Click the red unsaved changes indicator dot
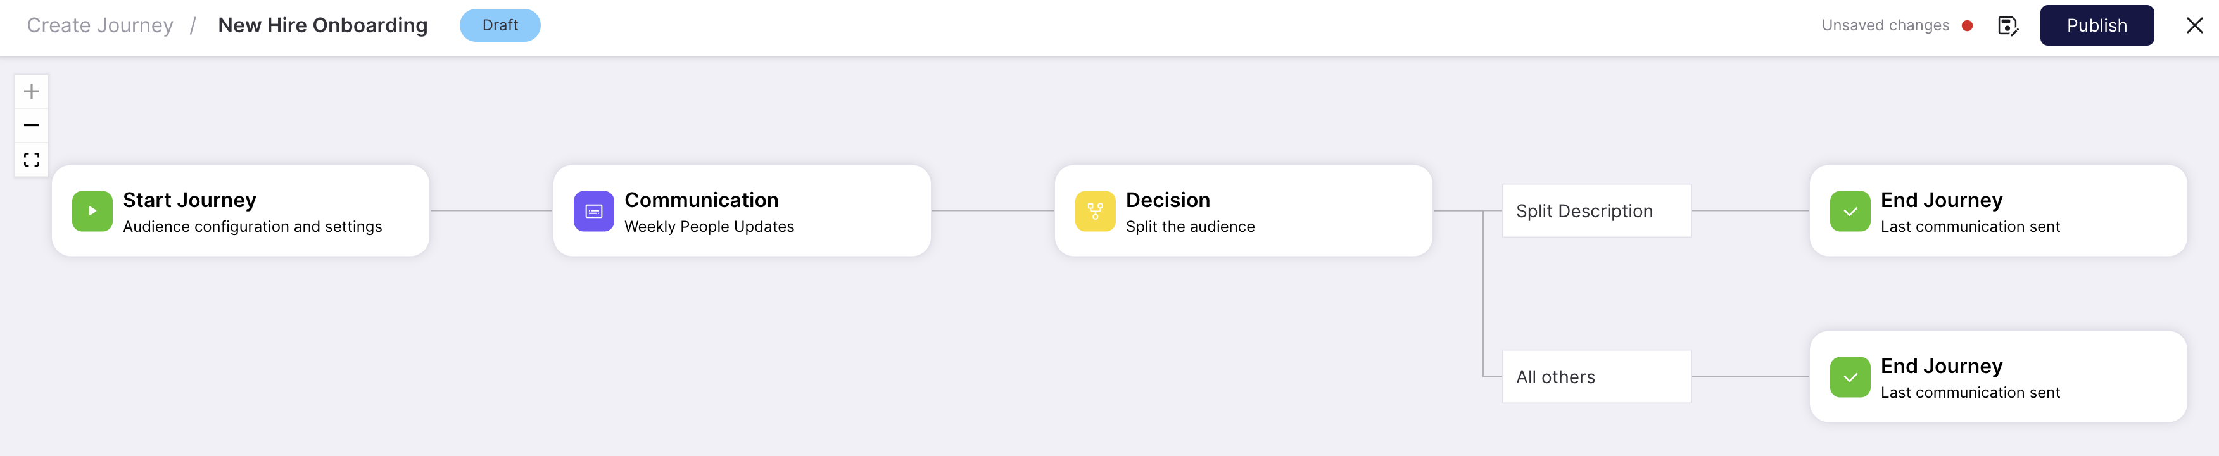2219x456 pixels. 1966,26
